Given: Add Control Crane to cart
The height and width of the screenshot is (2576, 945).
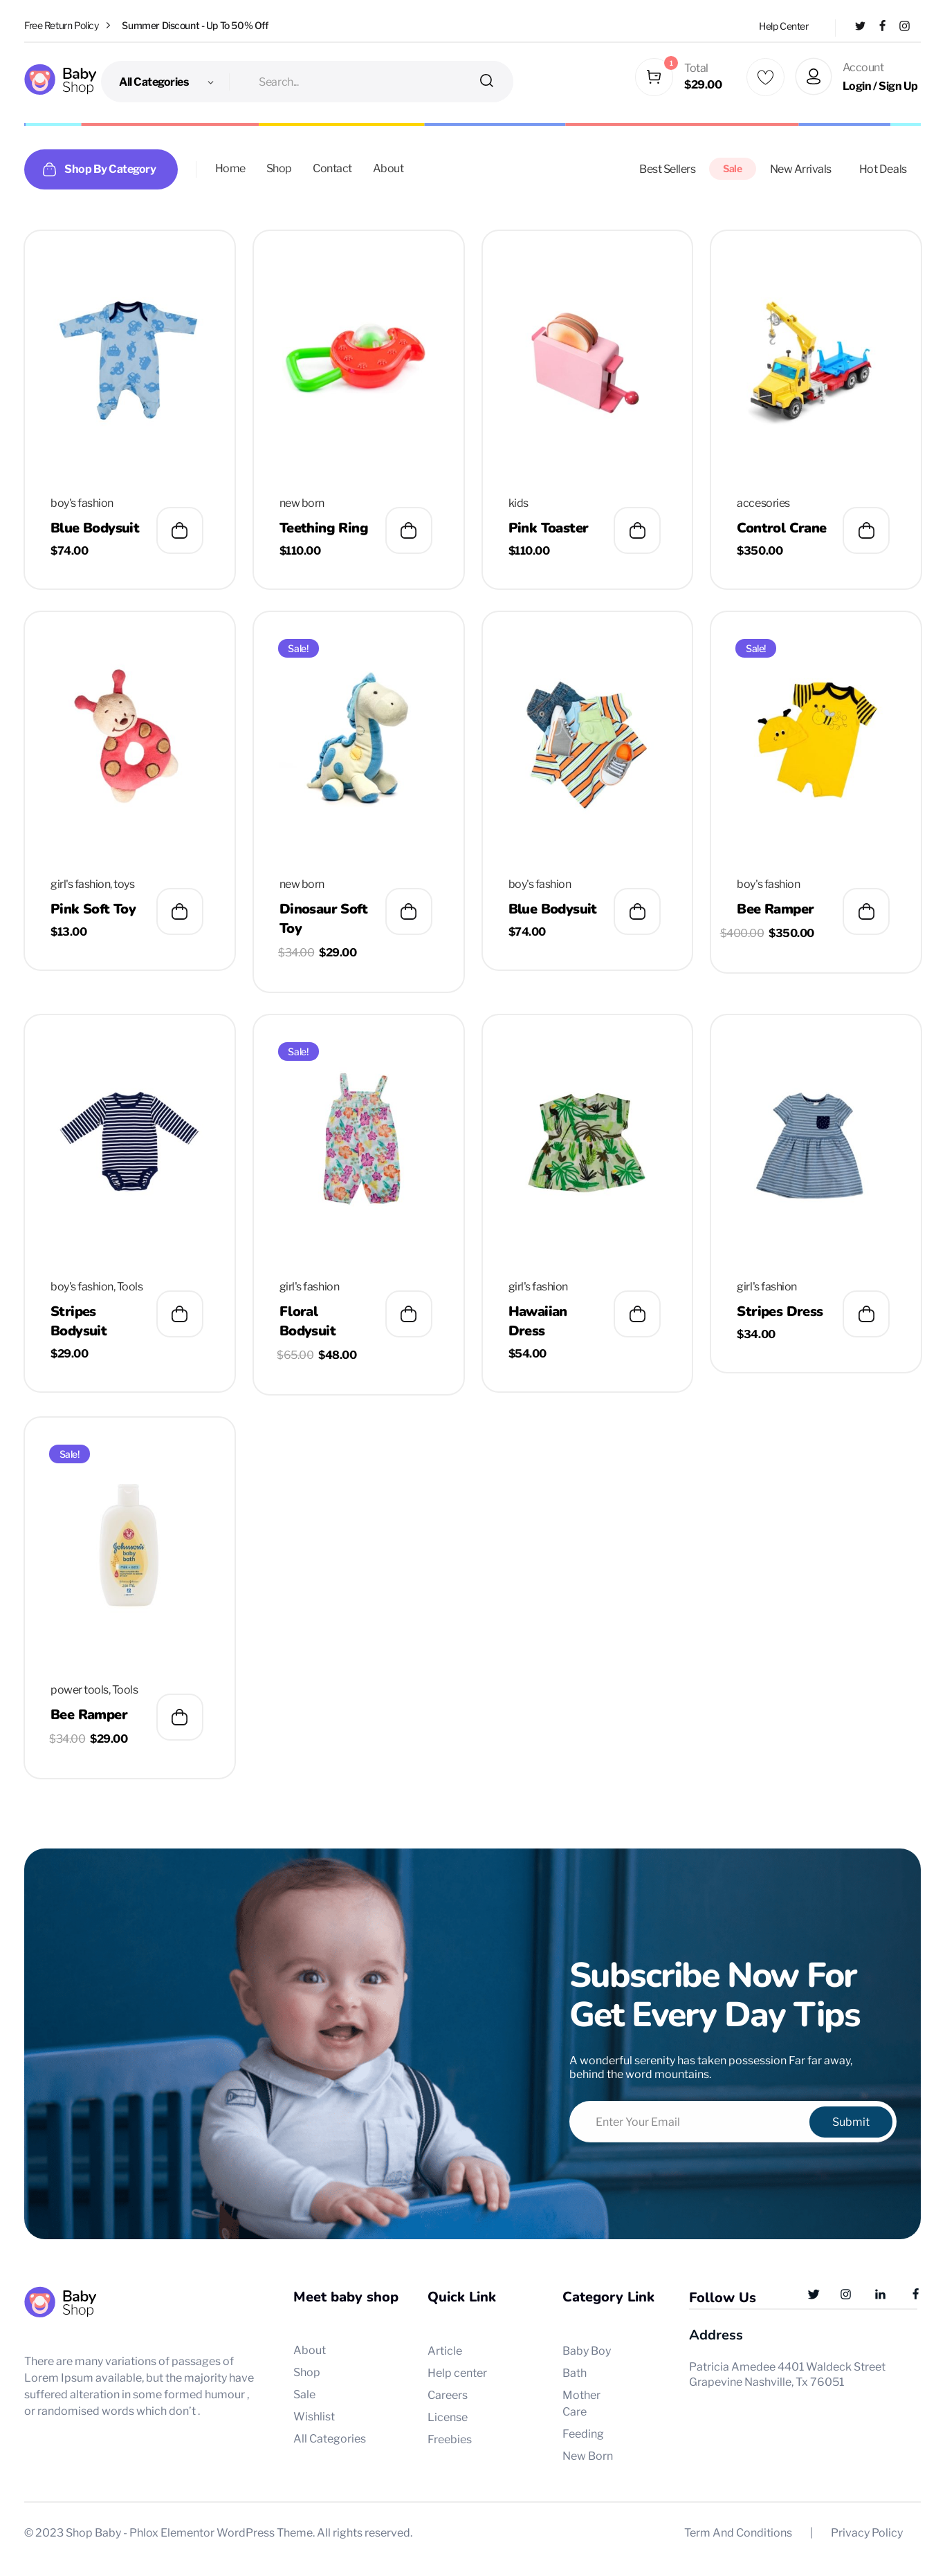Looking at the screenshot, I should click(x=866, y=530).
